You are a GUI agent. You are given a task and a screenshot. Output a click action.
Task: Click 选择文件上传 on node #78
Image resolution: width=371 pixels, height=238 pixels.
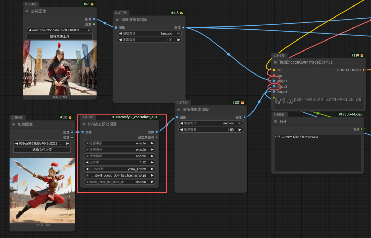point(60,36)
